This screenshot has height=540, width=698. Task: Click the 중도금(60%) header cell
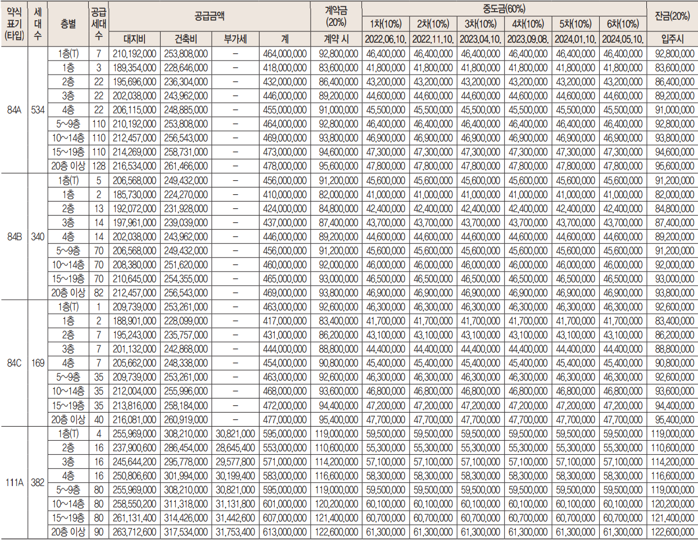pos(504,8)
